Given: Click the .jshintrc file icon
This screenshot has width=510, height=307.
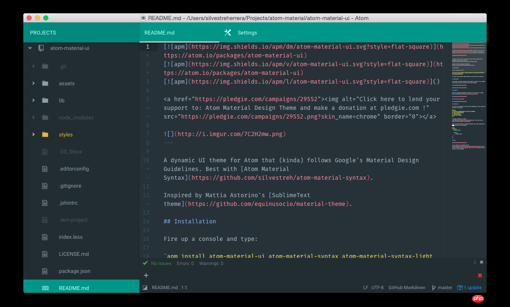Looking at the screenshot, I should (45, 203).
